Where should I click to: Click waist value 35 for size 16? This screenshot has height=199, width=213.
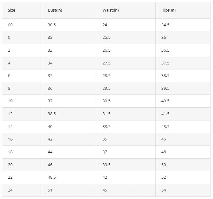pos(105,139)
